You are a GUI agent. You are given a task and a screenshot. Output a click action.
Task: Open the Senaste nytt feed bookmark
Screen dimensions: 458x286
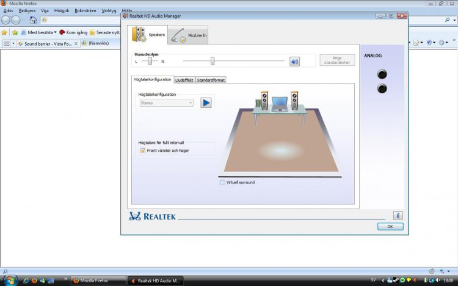(x=105, y=32)
